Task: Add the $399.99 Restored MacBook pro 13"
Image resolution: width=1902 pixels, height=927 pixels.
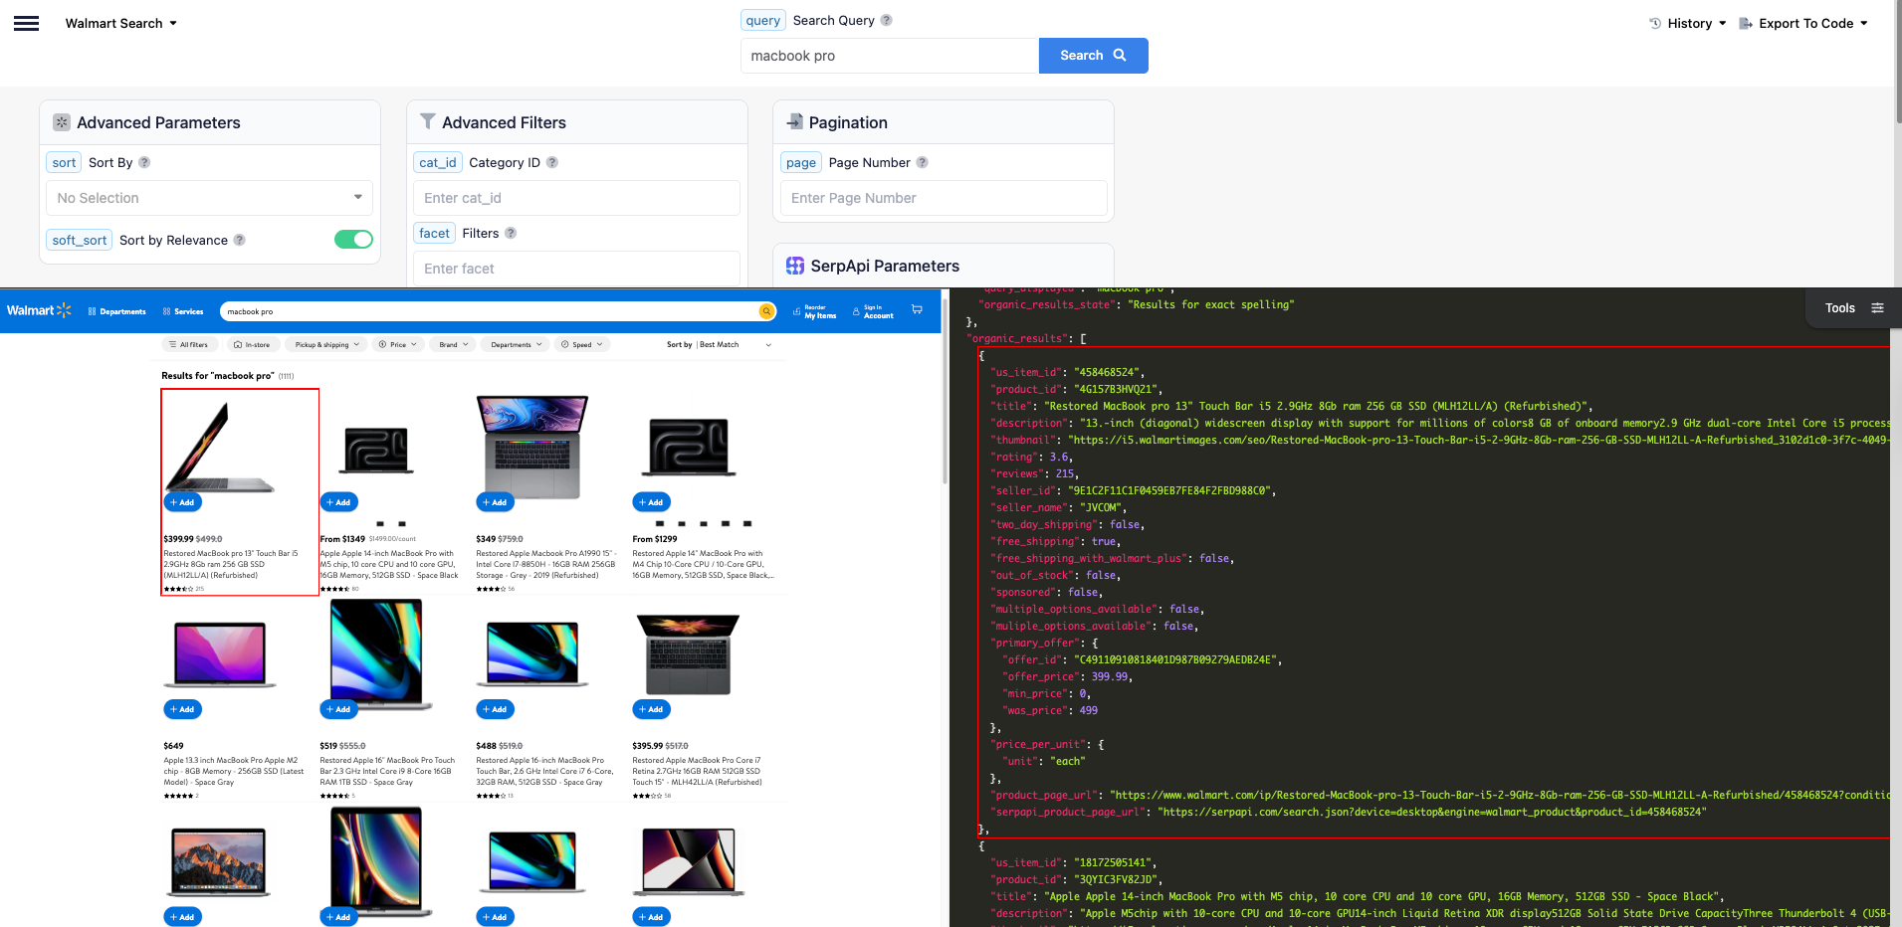Action: 183,502
